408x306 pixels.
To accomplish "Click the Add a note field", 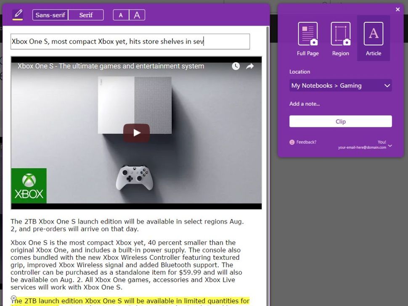I will tap(305, 104).
